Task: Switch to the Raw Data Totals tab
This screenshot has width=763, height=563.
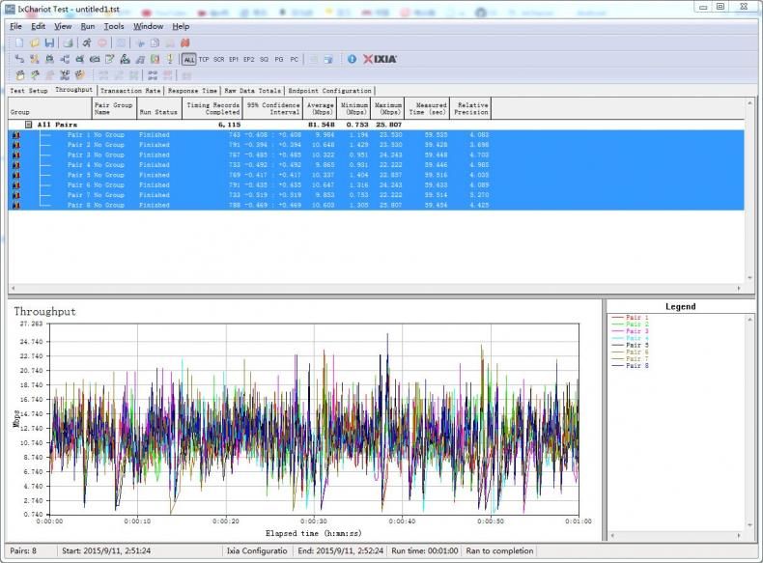Action: tap(252, 91)
